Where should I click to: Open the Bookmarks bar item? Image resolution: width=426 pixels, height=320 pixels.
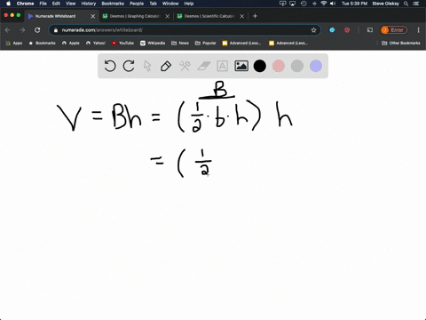pyautogui.click(x=42, y=43)
